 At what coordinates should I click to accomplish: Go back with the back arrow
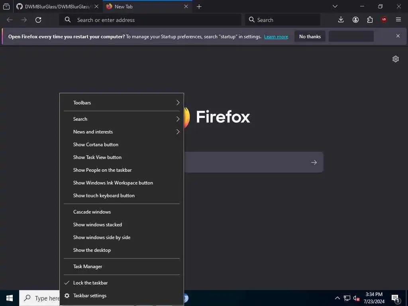[10, 20]
